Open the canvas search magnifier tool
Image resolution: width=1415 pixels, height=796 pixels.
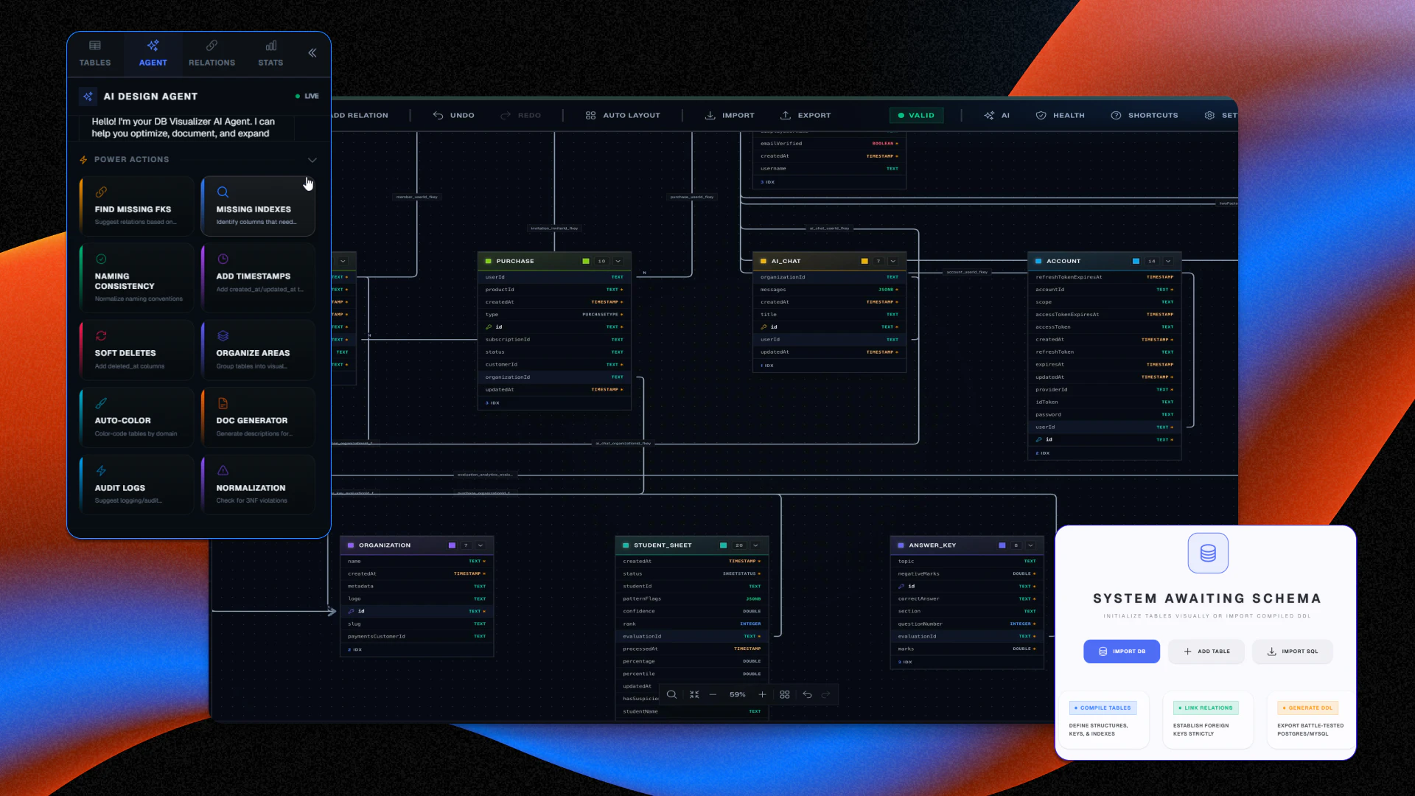point(671,694)
